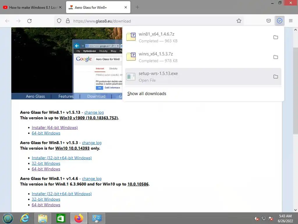Launch Internet Explorer from the taskbar
The width and height of the screenshot is (298, 224).
pos(25,218)
